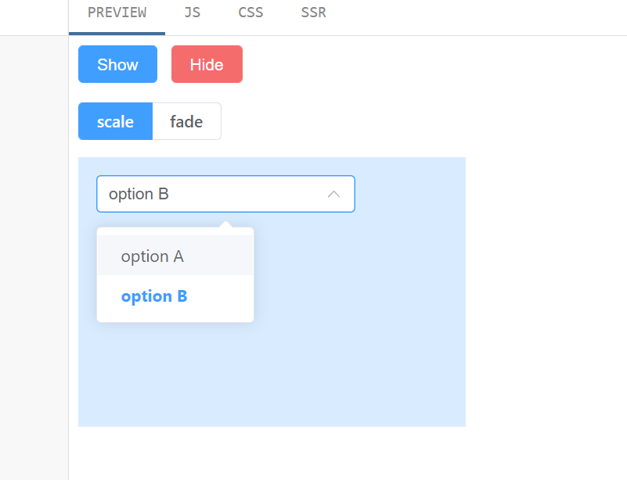This screenshot has width=627, height=480.
Task: Click the Show button's blue area
Action: point(117,64)
